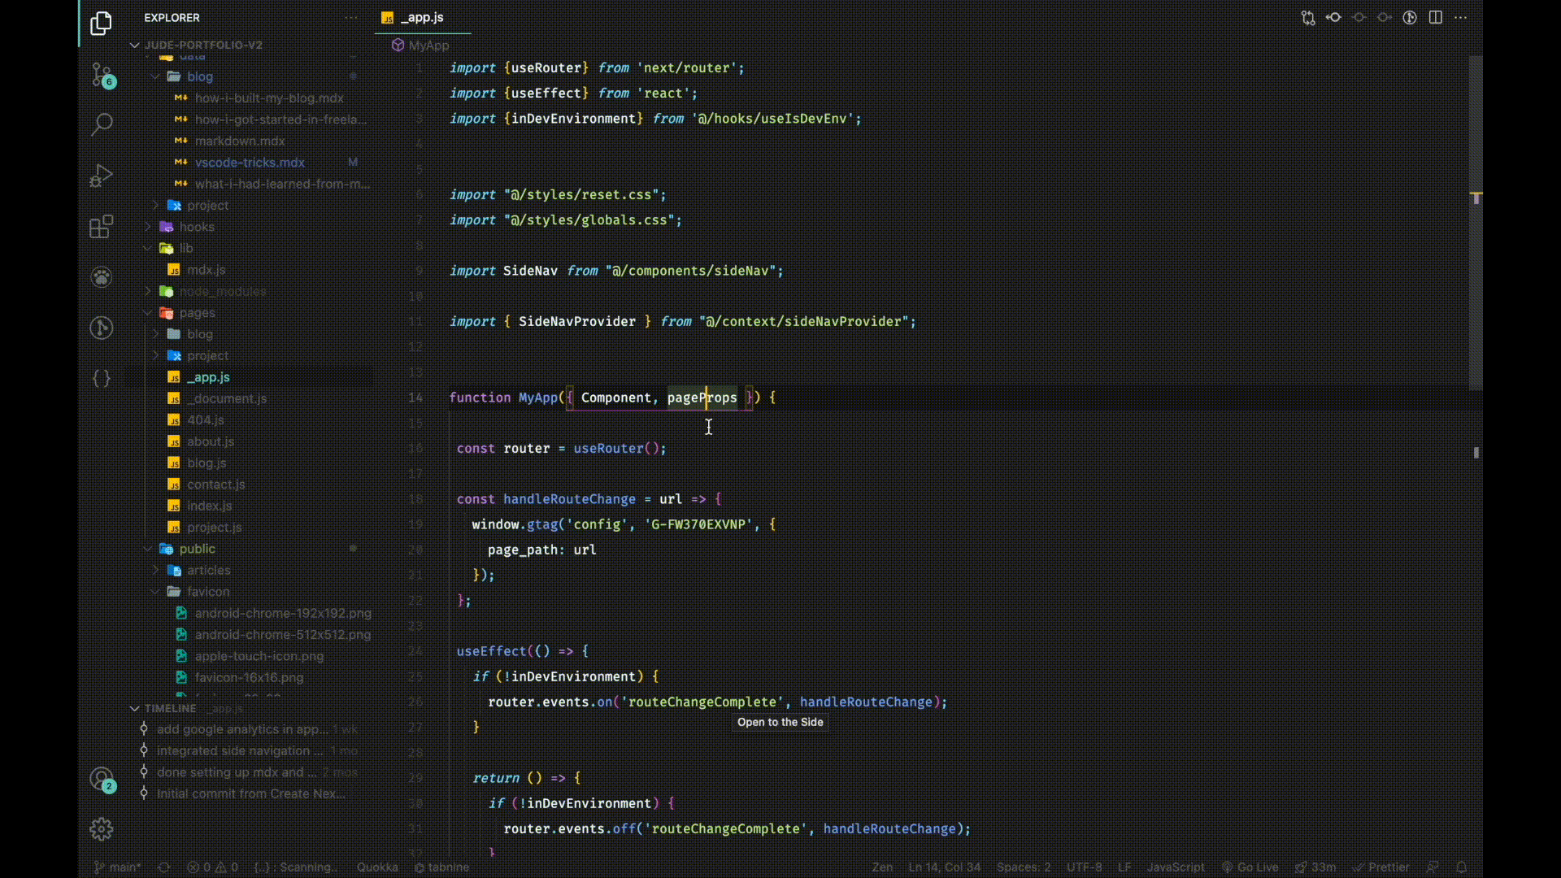Select Open to the Side option
The image size is (1561, 878).
coord(780,722)
